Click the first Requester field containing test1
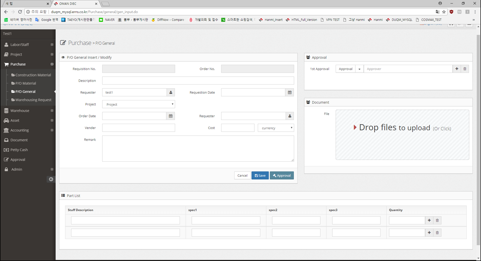Viewport: 481px width, 261px height. 135,92
